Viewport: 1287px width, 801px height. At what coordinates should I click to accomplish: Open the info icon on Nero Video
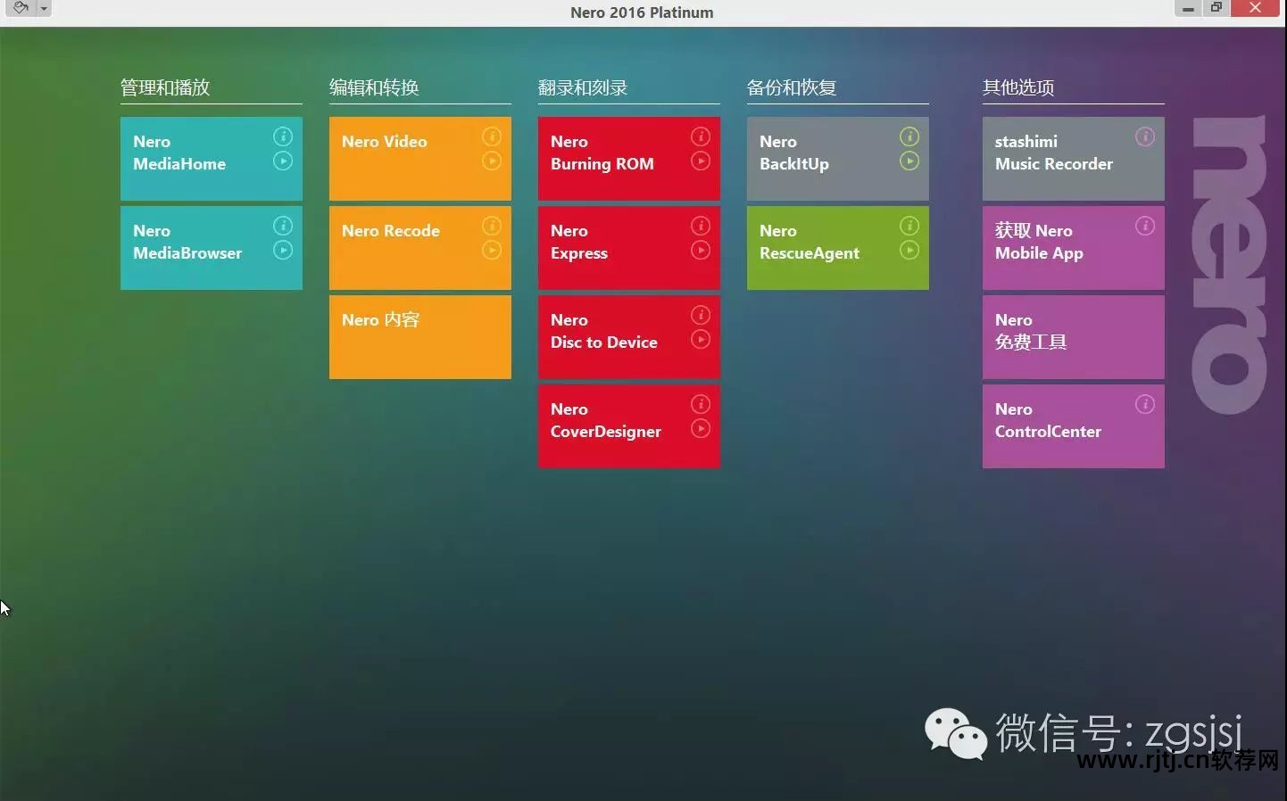coord(492,136)
